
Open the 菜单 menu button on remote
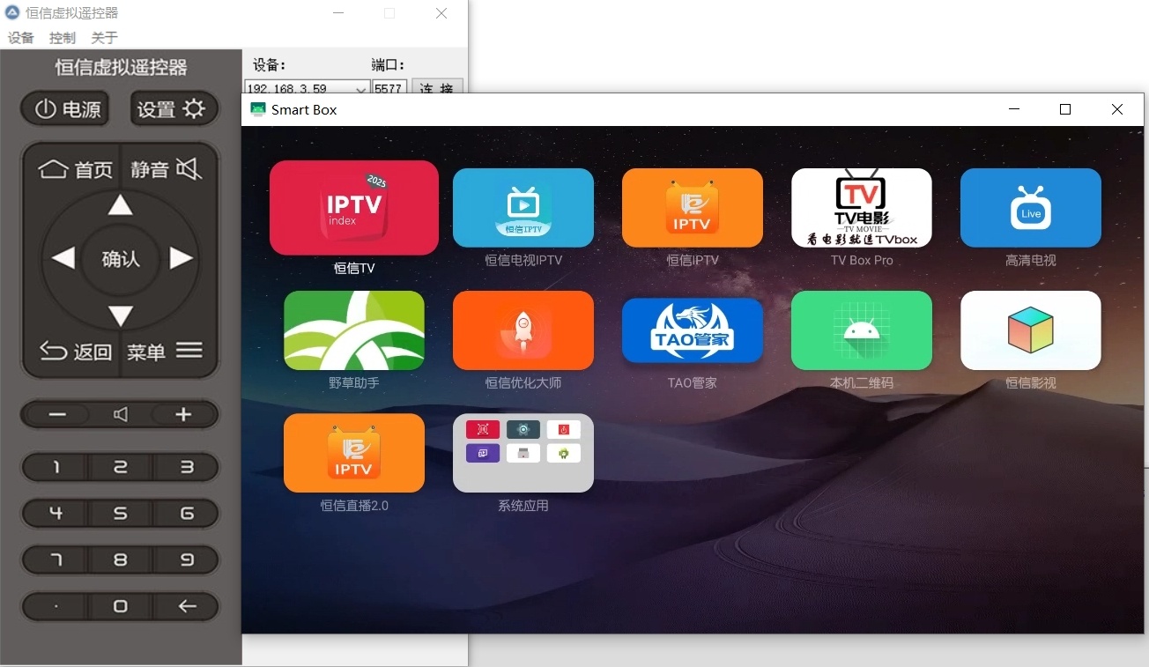click(166, 352)
